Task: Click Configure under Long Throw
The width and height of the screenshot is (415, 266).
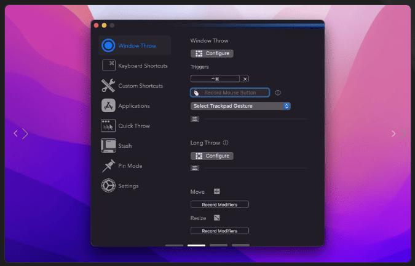Action: point(212,156)
